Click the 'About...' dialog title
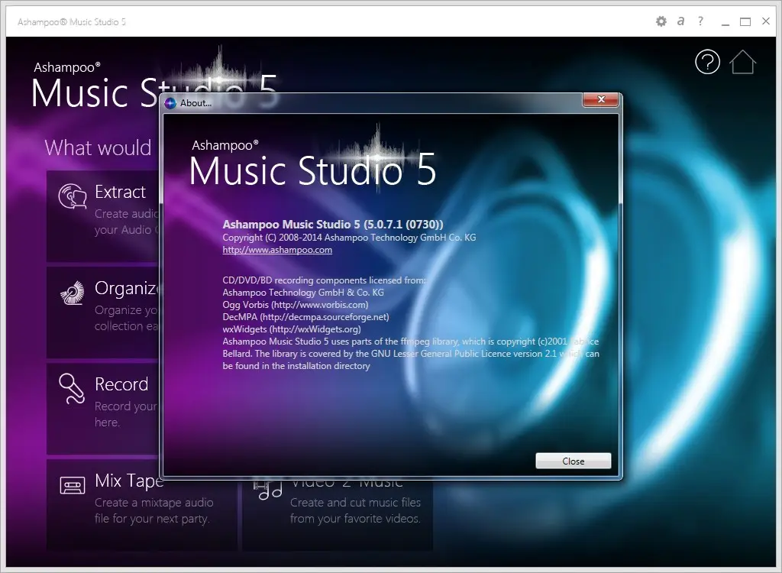The width and height of the screenshot is (782, 573). pos(195,103)
